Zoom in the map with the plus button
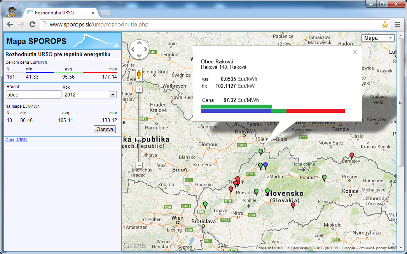 (139, 89)
